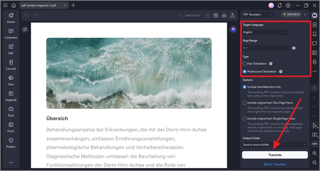Screen dimensions: 320x171
Task: Select Include translated text only option
Action: click(x=244, y=87)
